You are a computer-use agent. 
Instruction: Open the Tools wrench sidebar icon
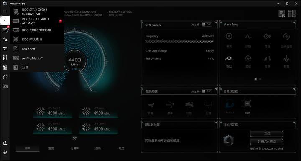point(5,68)
